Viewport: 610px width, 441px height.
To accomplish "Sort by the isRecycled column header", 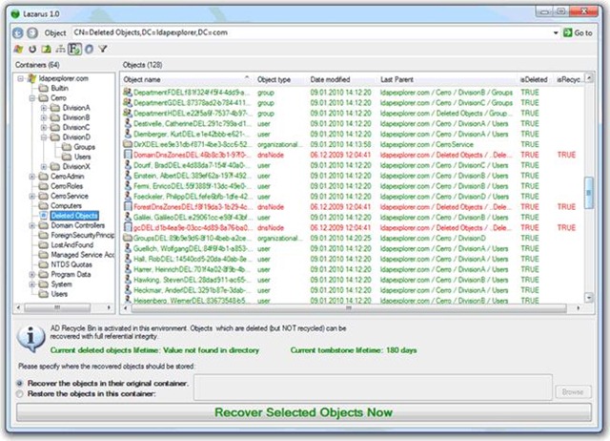I will coord(569,79).
